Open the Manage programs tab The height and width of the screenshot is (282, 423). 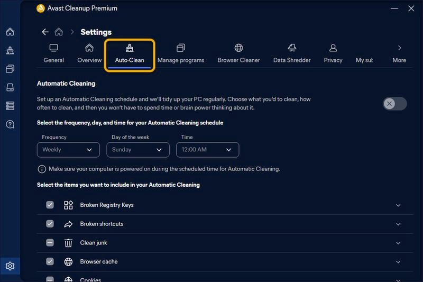click(x=181, y=54)
